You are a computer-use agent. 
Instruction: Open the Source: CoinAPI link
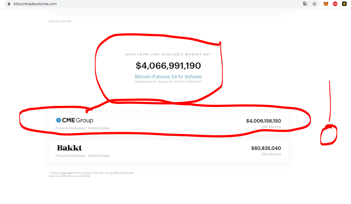(x=60, y=21)
